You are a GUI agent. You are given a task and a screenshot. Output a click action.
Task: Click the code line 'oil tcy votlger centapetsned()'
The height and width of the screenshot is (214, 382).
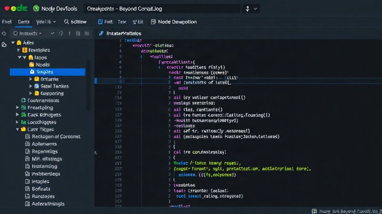210,98
